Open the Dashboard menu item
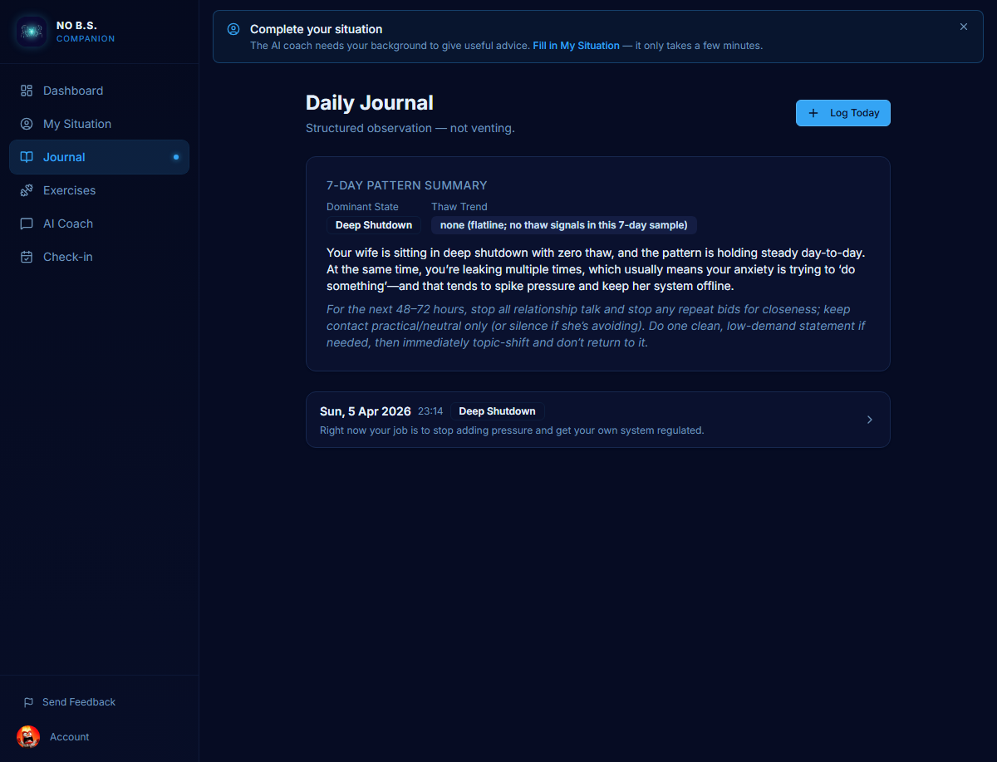997x762 pixels. tap(73, 91)
